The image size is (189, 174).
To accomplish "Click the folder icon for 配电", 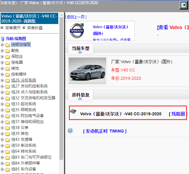I will click(7, 51).
